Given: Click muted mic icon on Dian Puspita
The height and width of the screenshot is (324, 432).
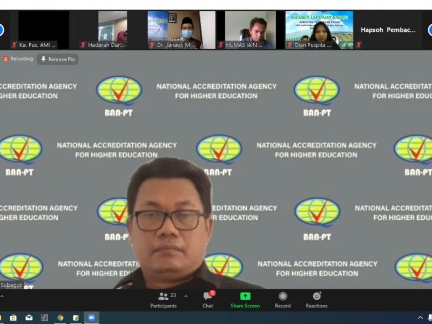Looking at the screenshot, I should click(x=289, y=45).
